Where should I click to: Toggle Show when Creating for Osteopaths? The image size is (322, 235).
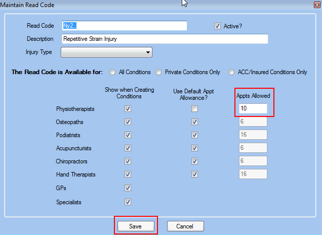(128, 122)
